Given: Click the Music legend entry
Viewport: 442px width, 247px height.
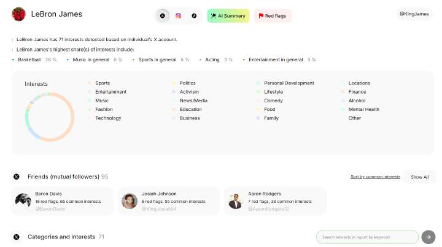Looking at the screenshot, I should tap(102, 101).
